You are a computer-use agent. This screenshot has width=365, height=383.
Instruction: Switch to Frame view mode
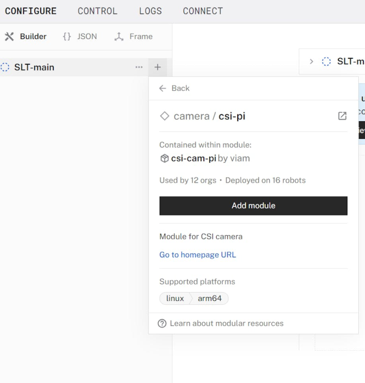tap(133, 37)
